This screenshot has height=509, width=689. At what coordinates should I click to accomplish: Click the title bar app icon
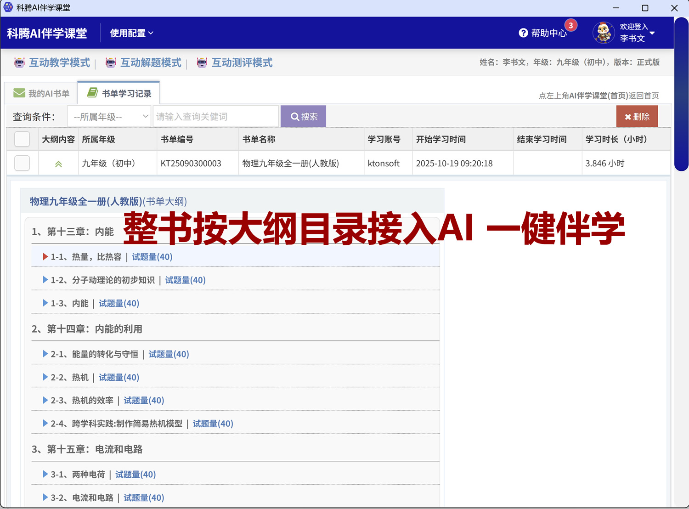[x=7, y=7]
